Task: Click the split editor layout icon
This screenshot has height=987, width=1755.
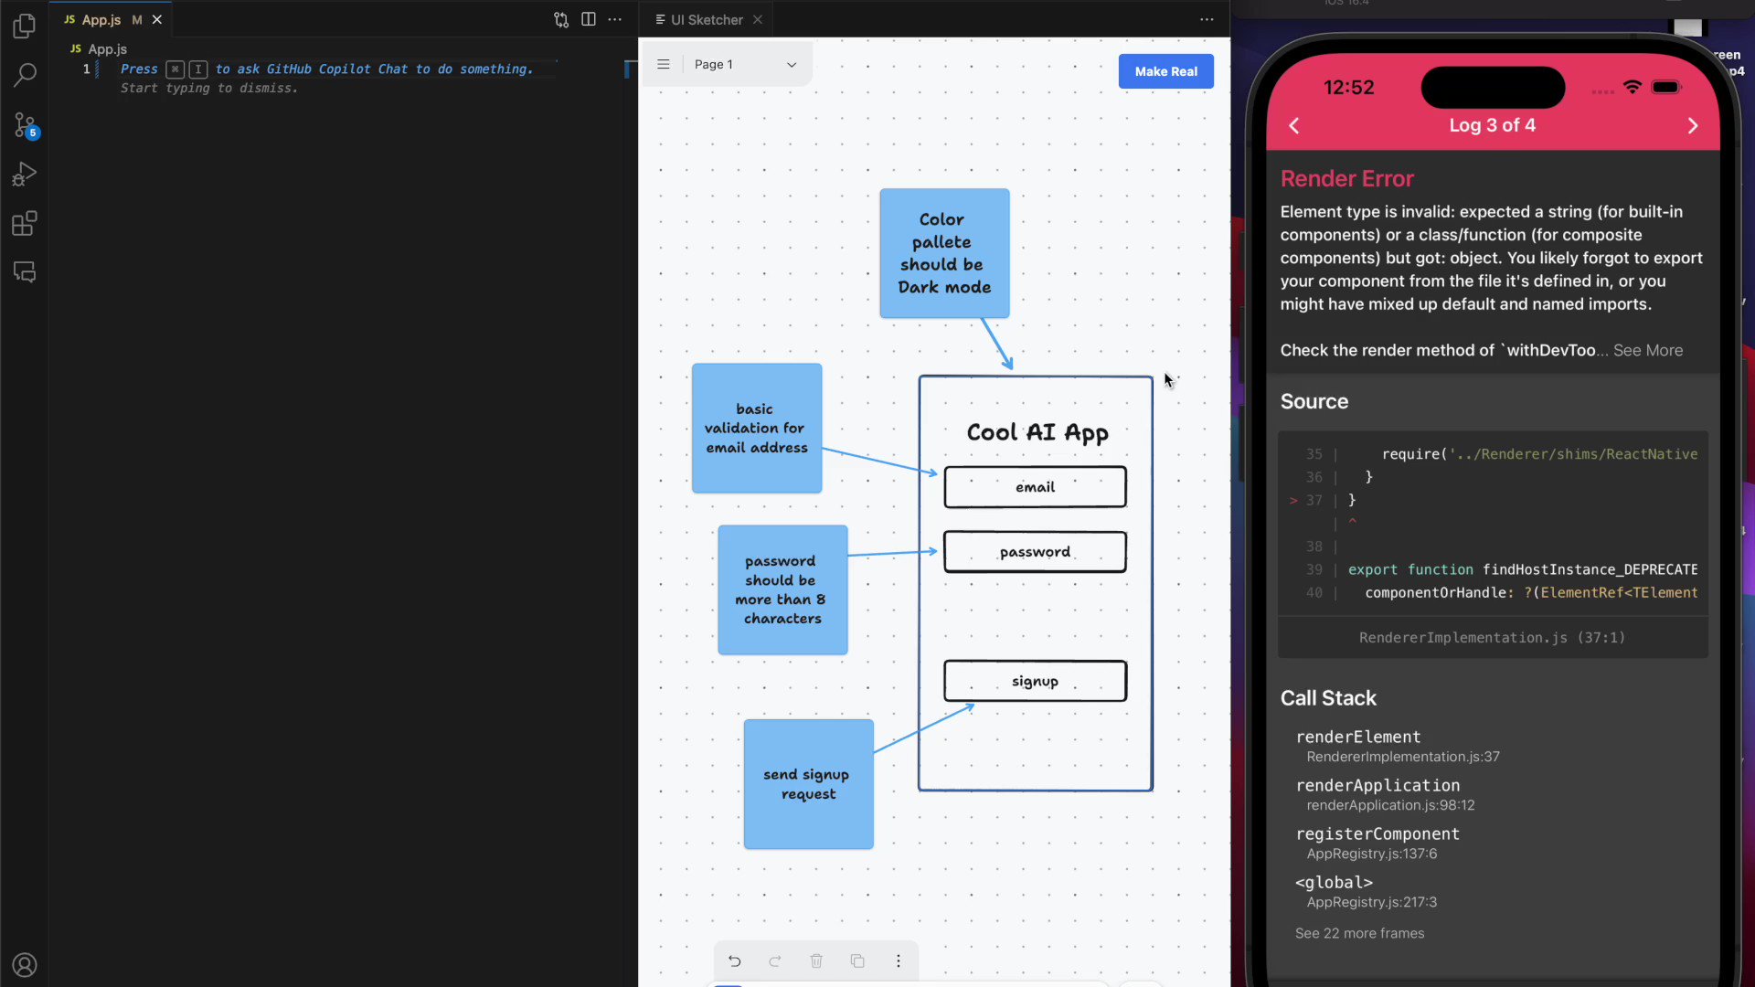Action: (590, 18)
